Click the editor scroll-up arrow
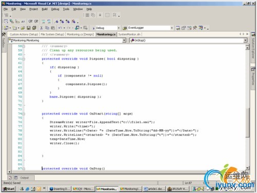 tap(247, 47)
